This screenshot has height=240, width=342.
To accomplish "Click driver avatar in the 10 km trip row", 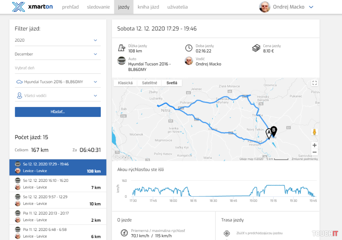I will point(18,204).
